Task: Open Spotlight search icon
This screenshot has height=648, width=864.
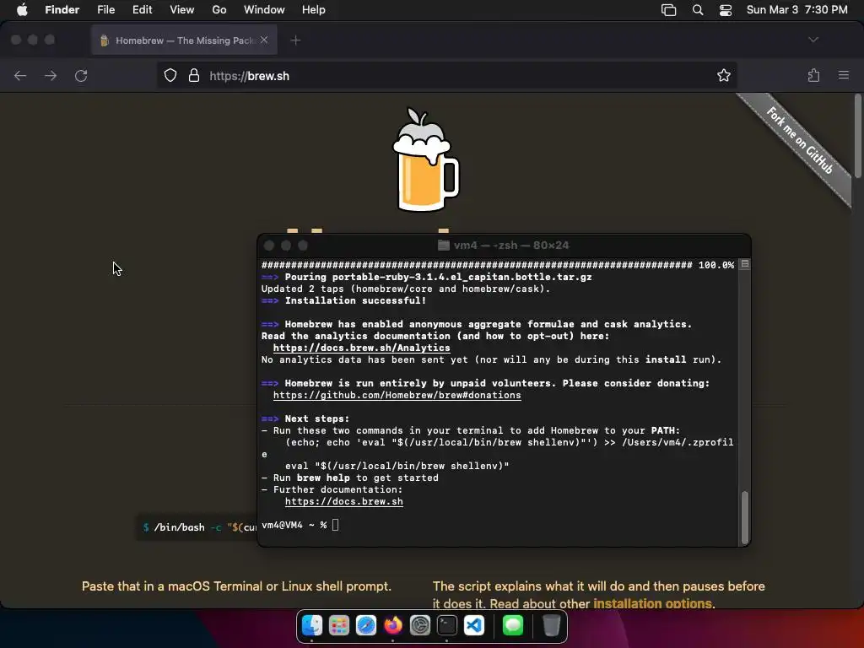Action: pyautogui.click(x=698, y=10)
